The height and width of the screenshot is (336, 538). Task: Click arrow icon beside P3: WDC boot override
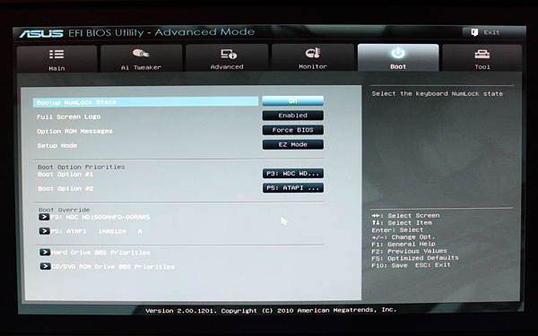[x=44, y=217]
